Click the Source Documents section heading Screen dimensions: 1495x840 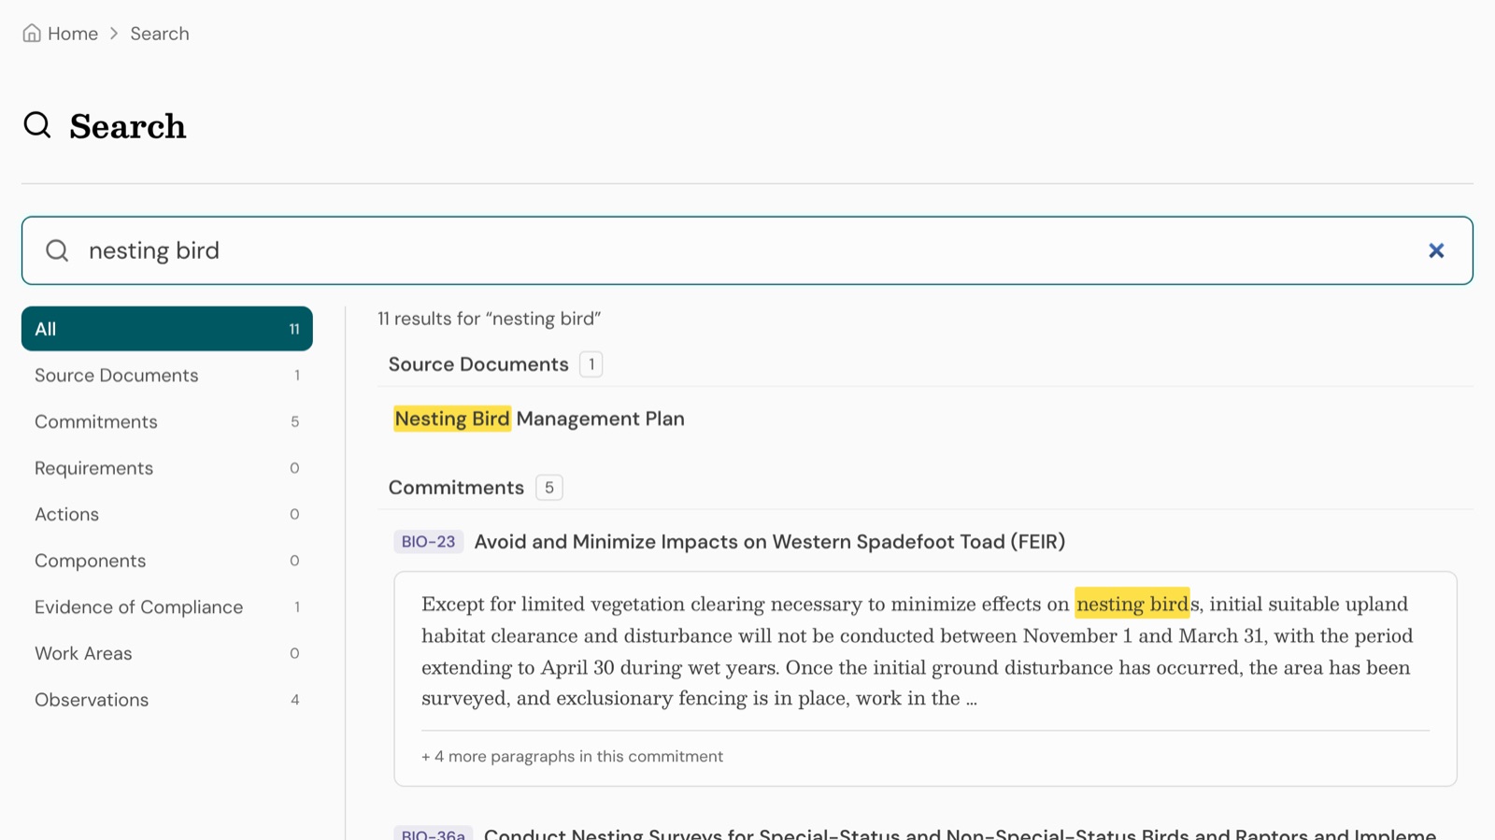[x=478, y=364]
